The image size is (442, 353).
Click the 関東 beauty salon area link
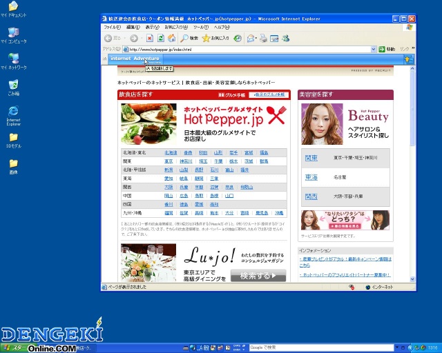pyautogui.click(x=311, y=158)
